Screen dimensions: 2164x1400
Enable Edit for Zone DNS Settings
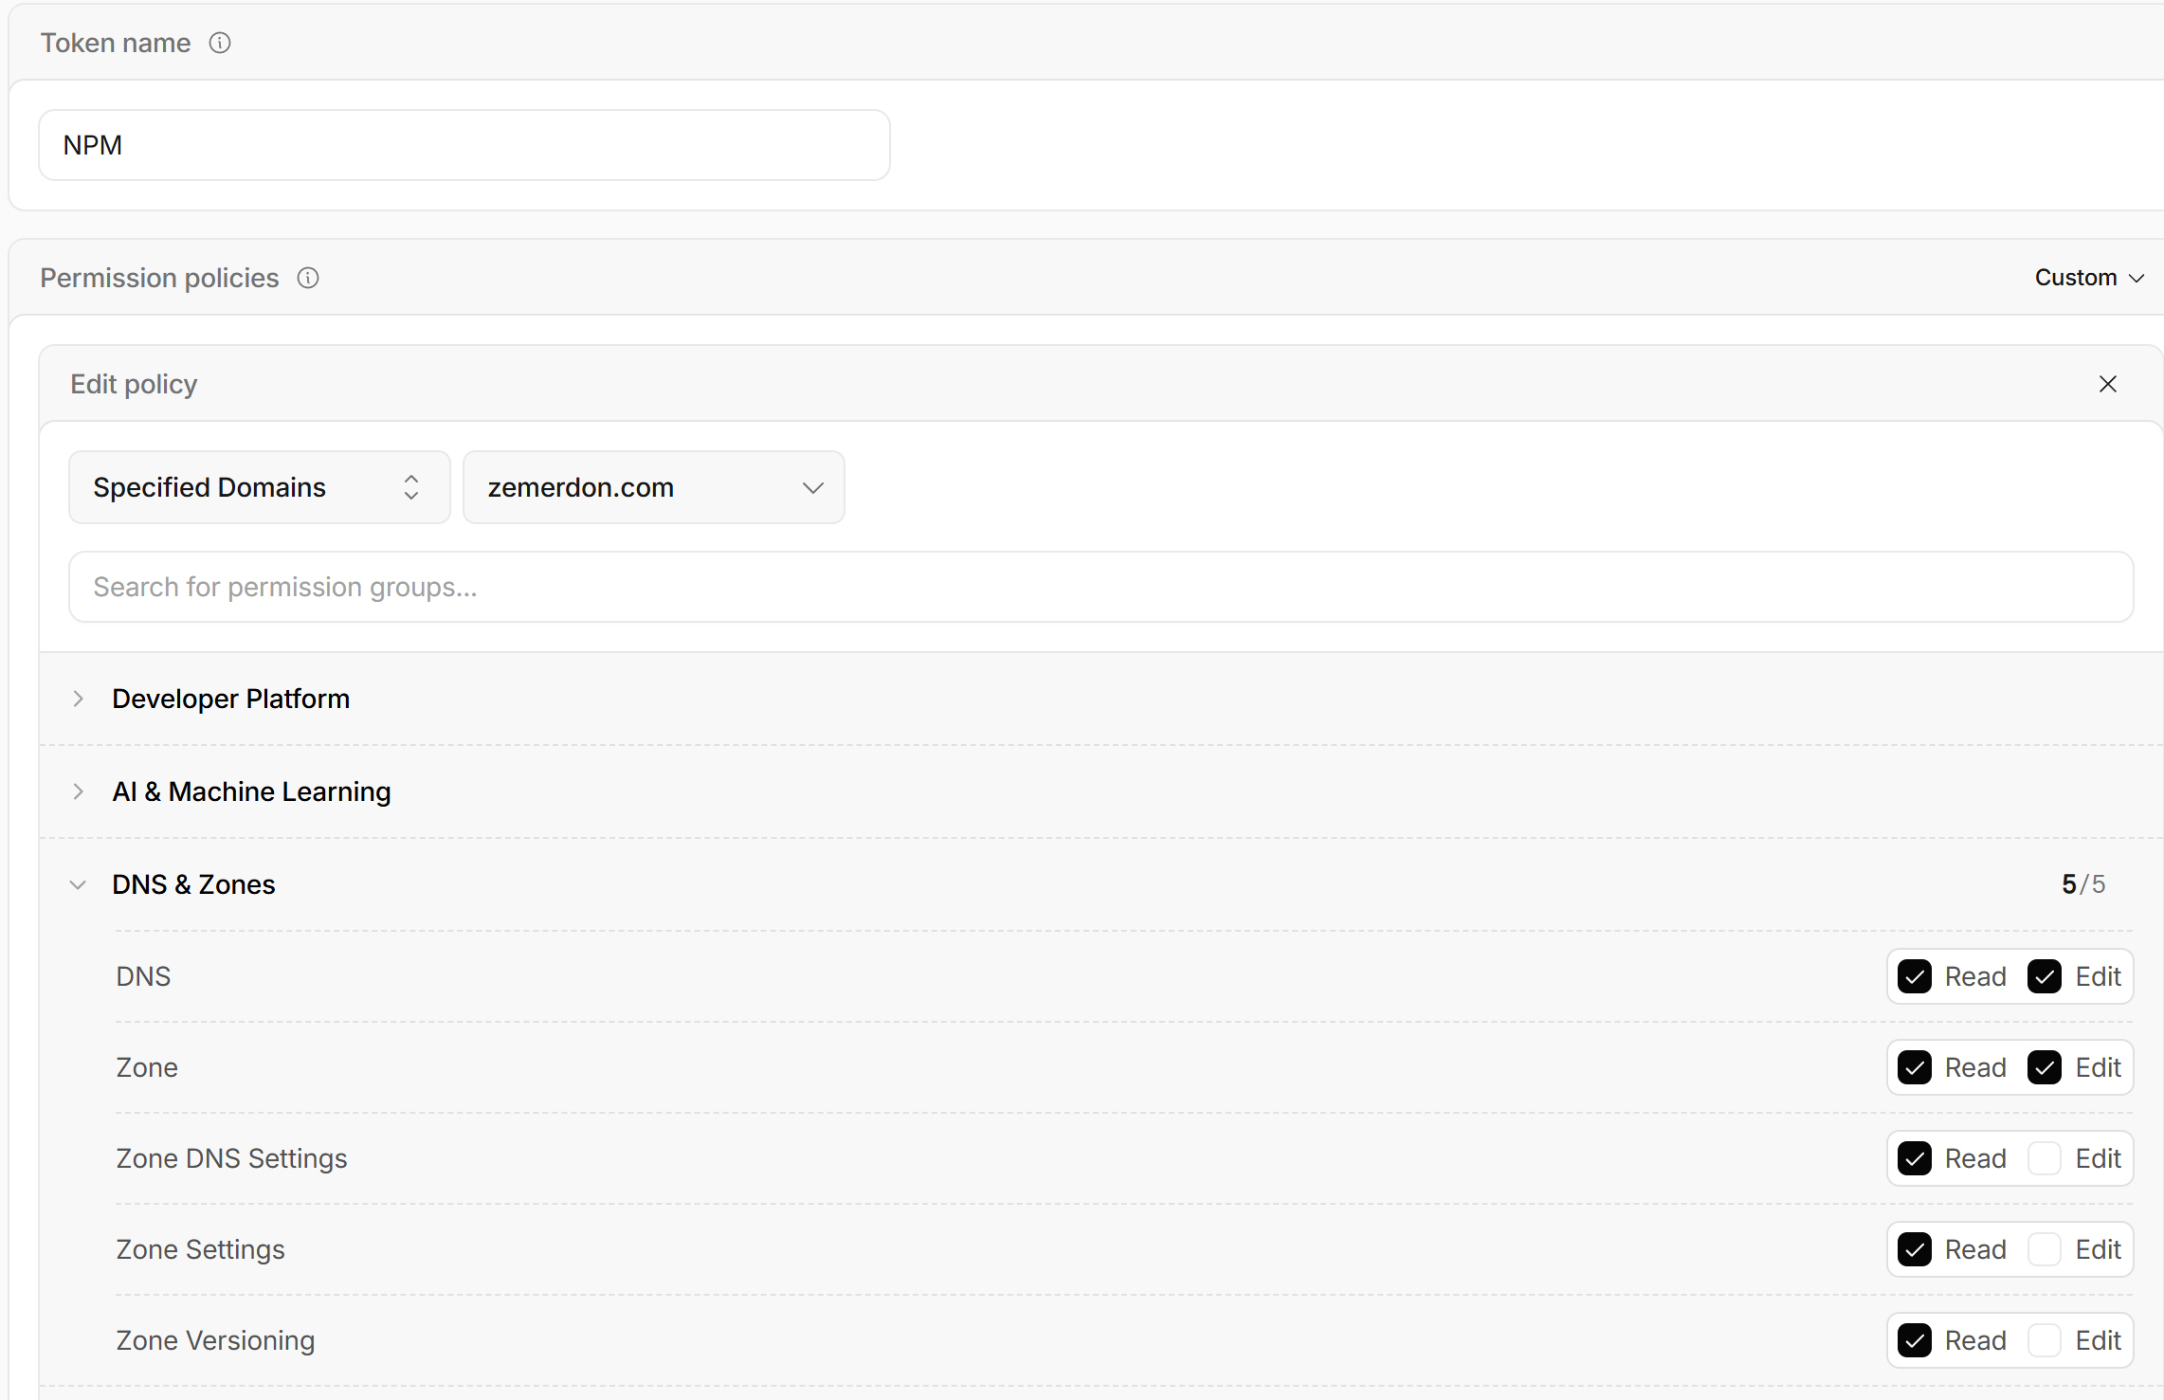[2044, 1158]
